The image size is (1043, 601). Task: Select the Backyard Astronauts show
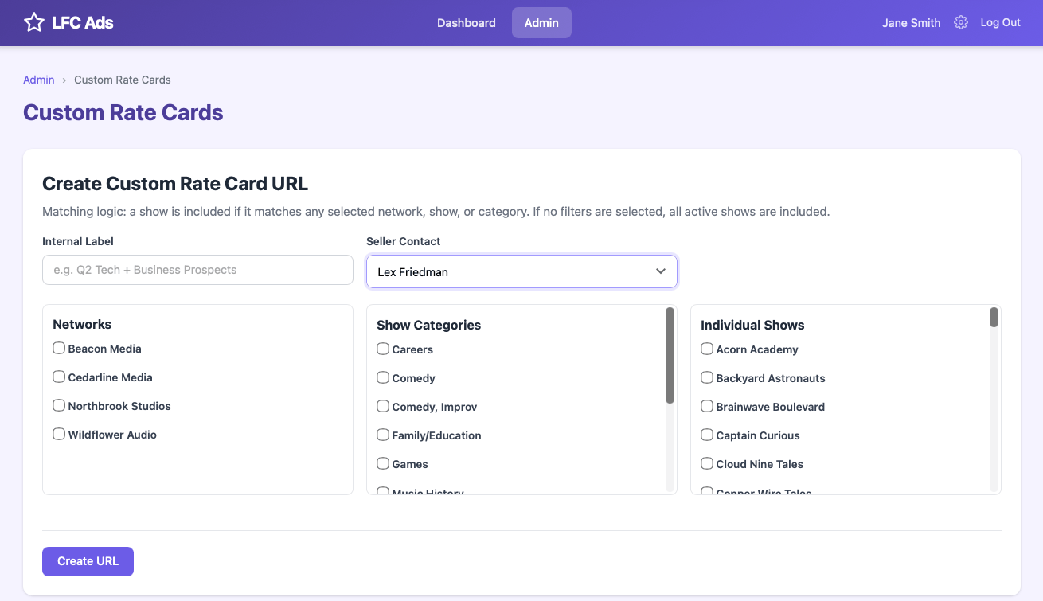(706, 377)
